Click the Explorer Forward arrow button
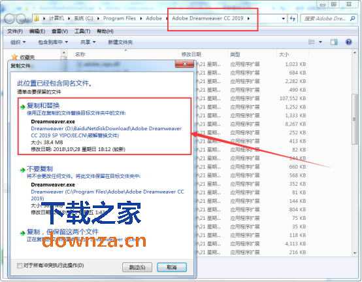This screenshot has height=282, width=362. [22, 18]
